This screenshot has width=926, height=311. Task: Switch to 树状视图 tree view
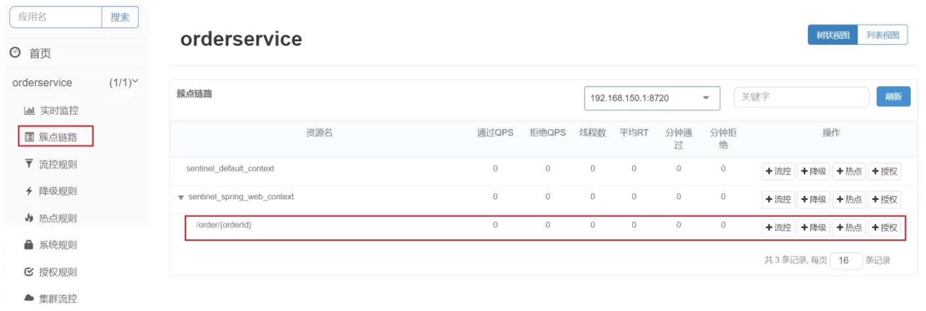pos(833,35)
